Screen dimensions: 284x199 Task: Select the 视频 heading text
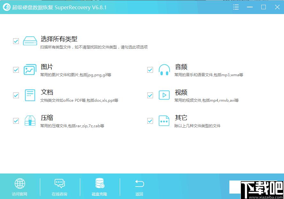pyautogui.click(x=181, y=92)
